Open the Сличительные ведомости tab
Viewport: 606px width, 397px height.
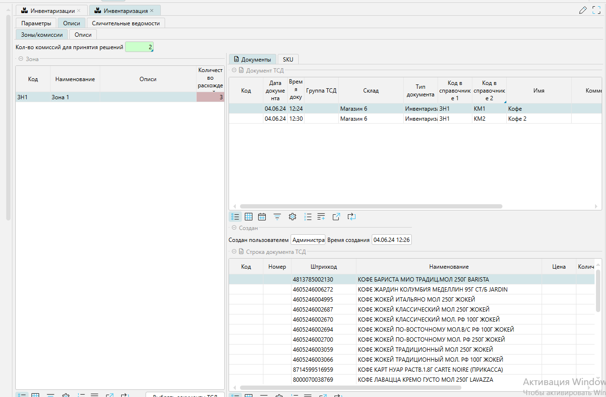click(x=126, y=23)
